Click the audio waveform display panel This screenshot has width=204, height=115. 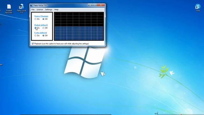click(79, 26)
